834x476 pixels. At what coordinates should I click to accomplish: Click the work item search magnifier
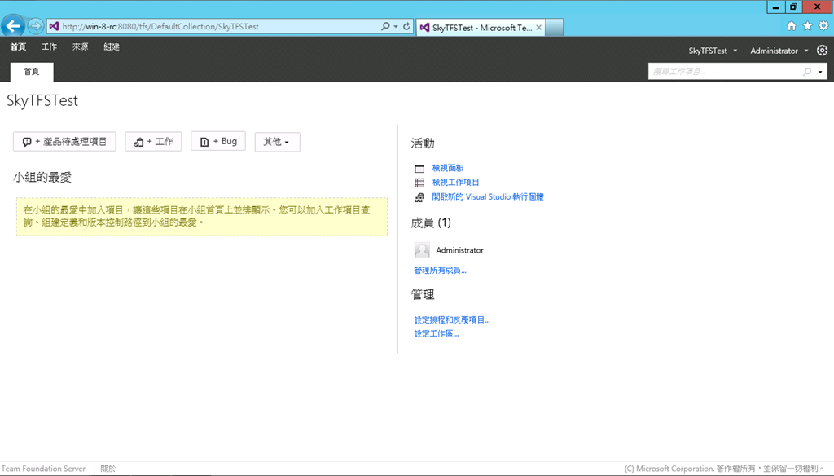coord(807,72)
